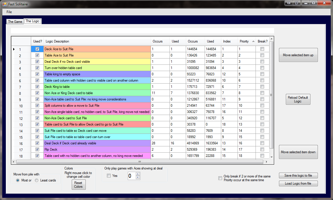Image resolution: width=333 pixels, height=200 pixels.
Task: Click vertical scrollbar down arrow of grid
Action: pos(272,157)
